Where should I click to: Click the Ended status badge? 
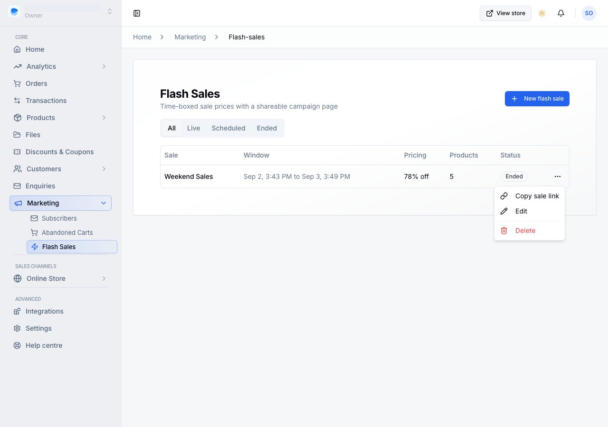point(514,176)
